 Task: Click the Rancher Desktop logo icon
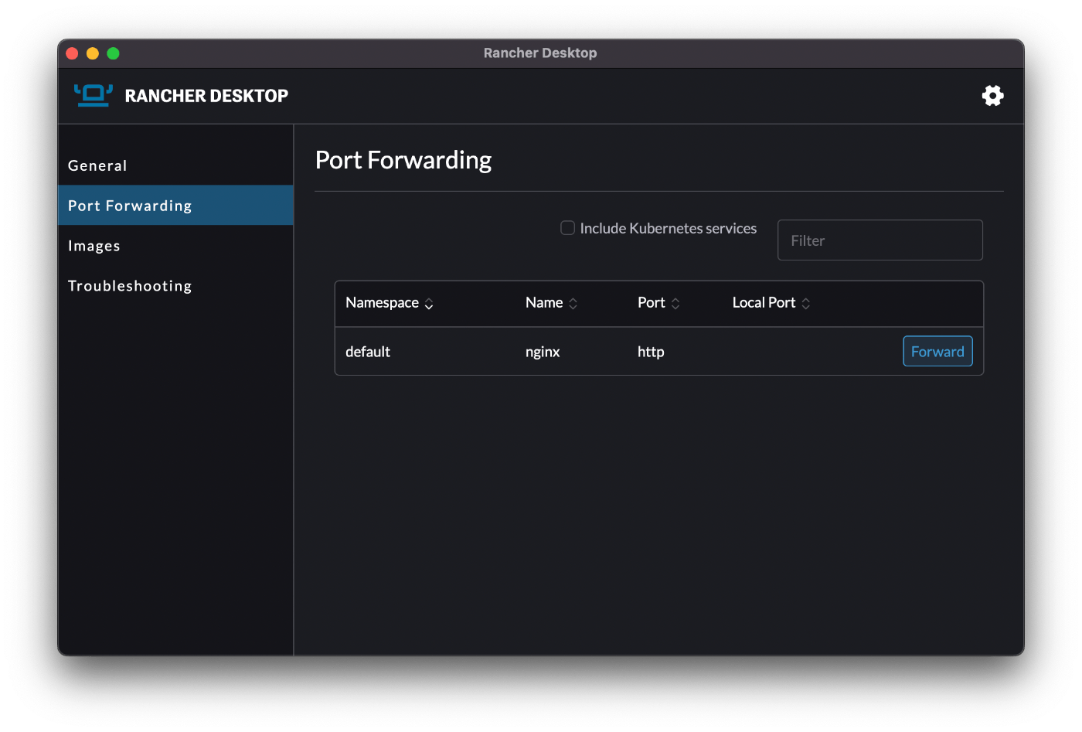(94, 95)
